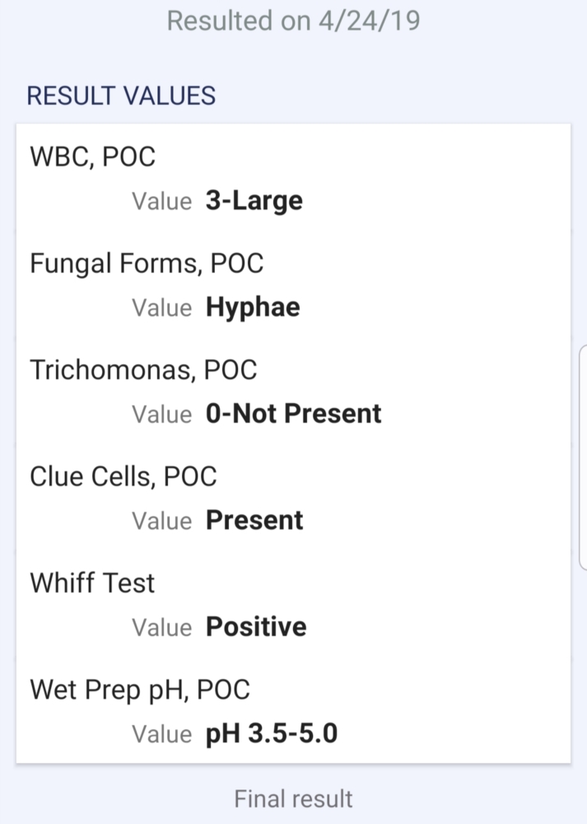
Task: Tap the Fungal Forms, POC entry
Action: (x=147, y=264)
